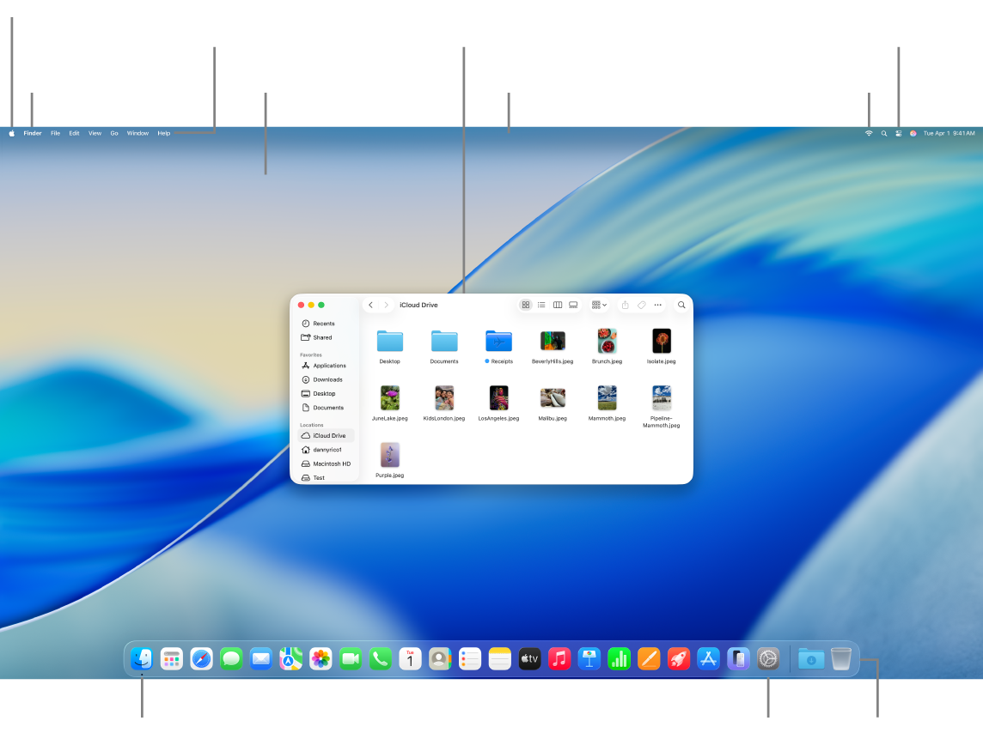This screenshot has height=733, width=983.
Task: Click the date and time in menu bar
Action: (x=949, y=133)
